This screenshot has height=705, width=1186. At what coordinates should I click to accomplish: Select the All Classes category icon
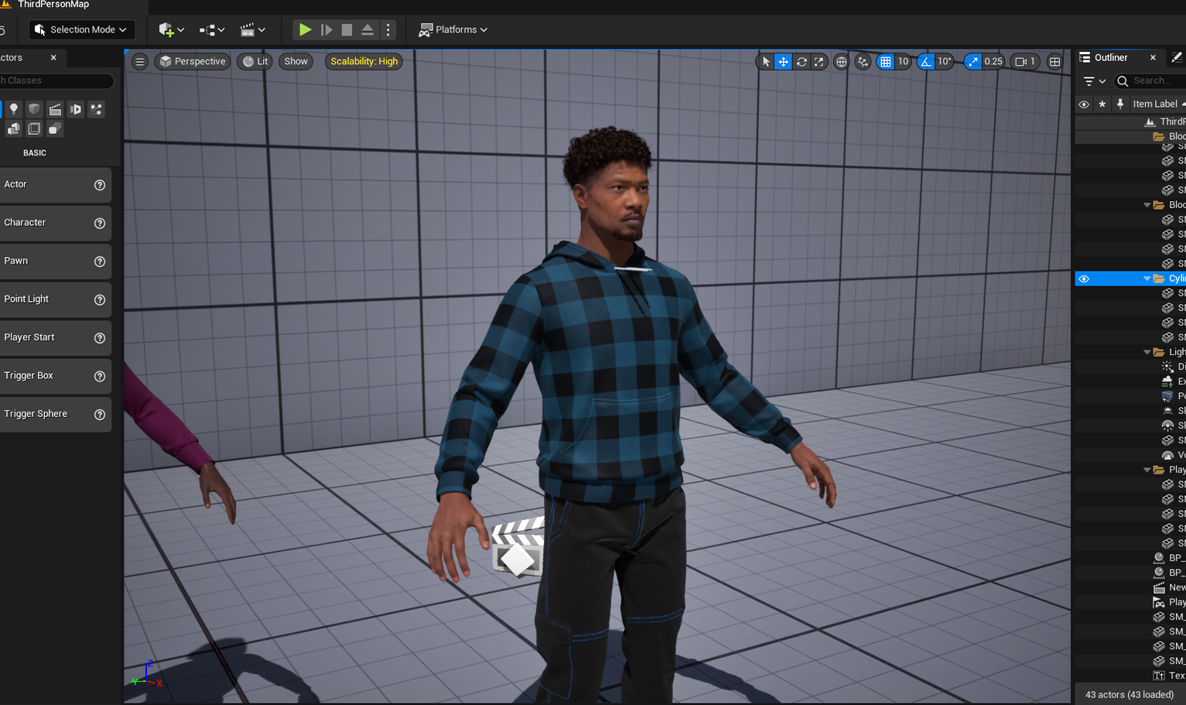(x=55, y=128)
